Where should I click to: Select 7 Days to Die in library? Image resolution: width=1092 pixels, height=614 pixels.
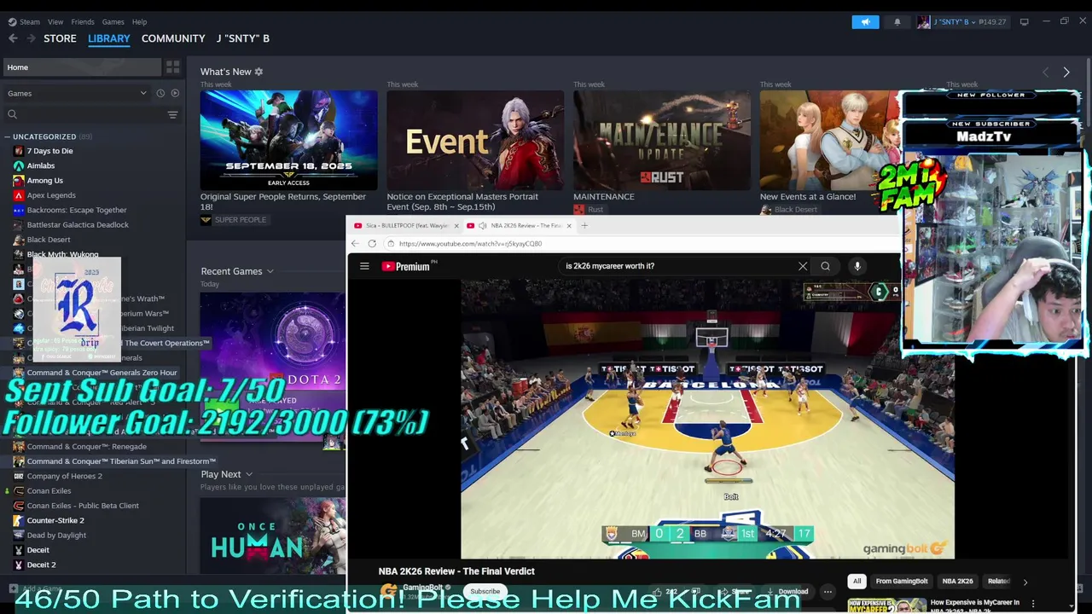pyautogui.click(x=49, y=151)
